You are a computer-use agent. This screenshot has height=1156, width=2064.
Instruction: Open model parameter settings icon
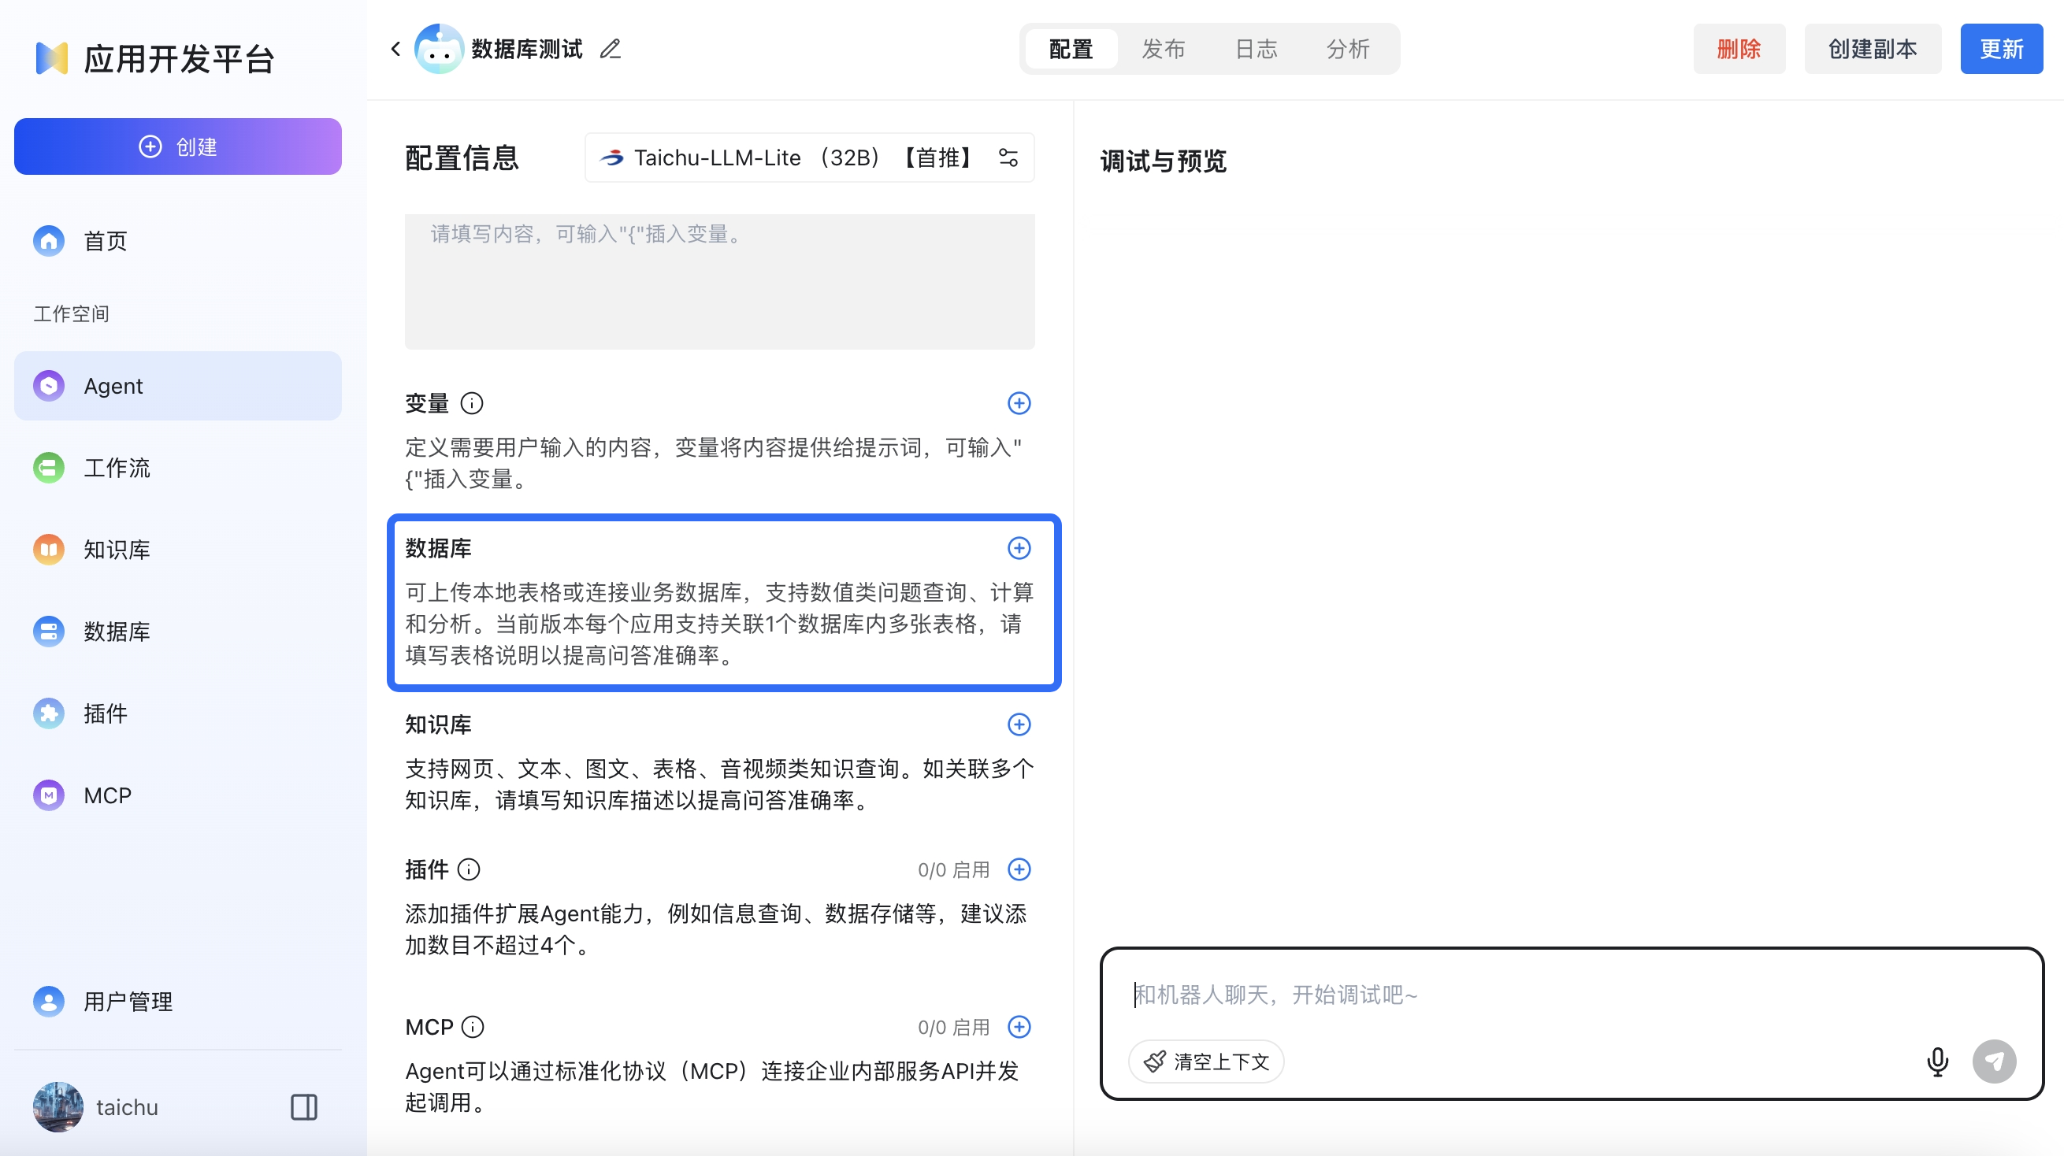[1008, 157]
